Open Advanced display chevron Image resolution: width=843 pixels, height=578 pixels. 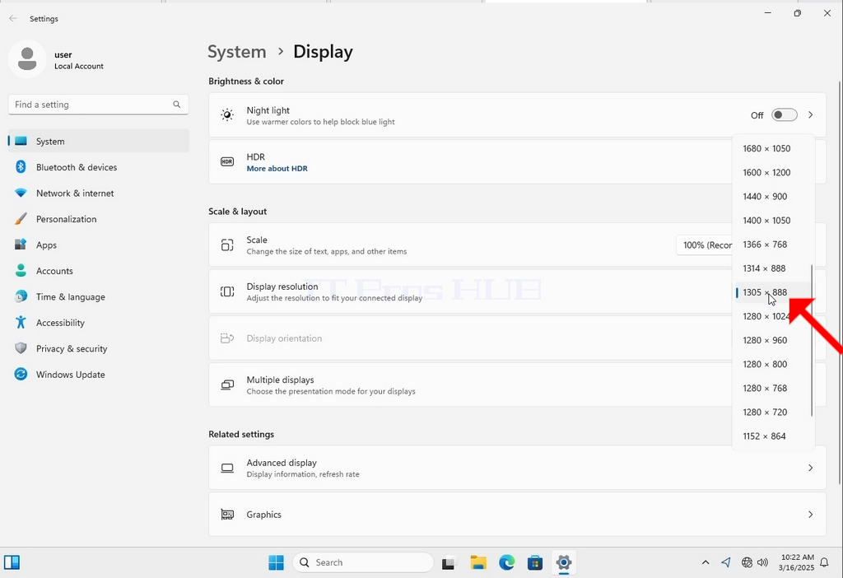click(x=810, y=468)
